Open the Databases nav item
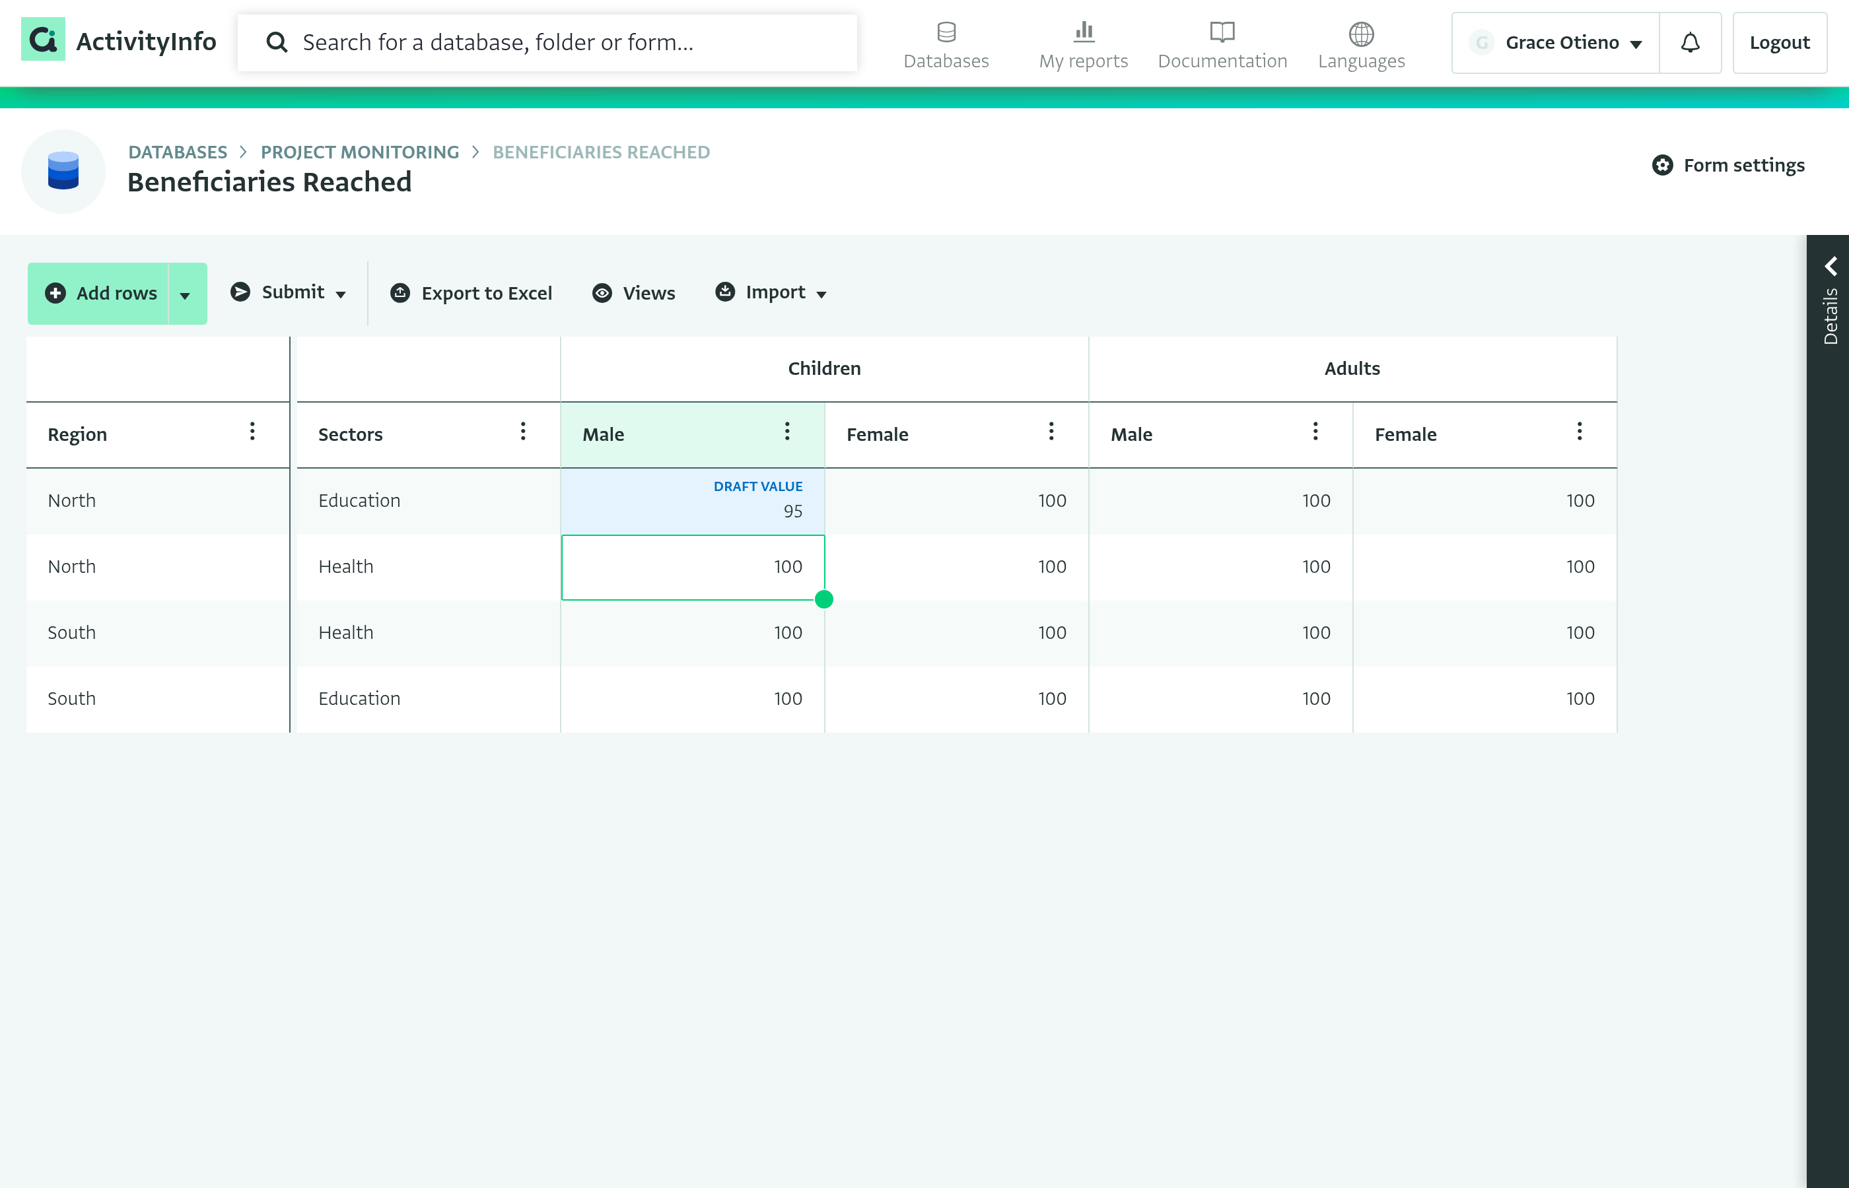 (x=946, y=45)
